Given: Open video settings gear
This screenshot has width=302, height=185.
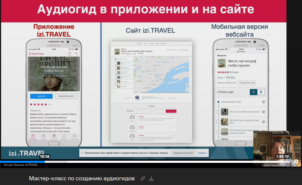Looking at the screenshot, I should (296, 162).
